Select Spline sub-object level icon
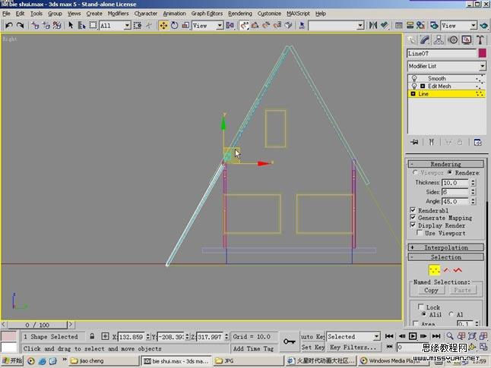This screenshot has height=368, width=491. pos(458,270)
